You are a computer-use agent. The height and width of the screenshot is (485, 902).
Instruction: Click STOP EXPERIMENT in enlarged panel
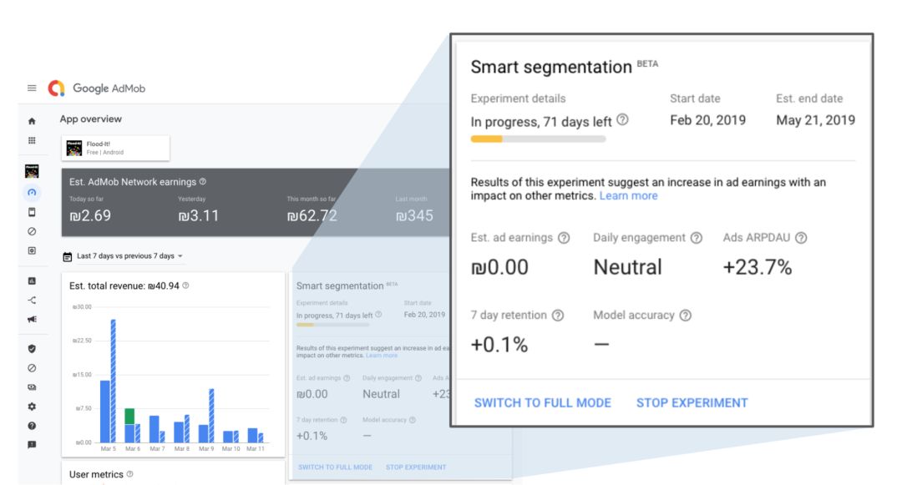point(692,403)
